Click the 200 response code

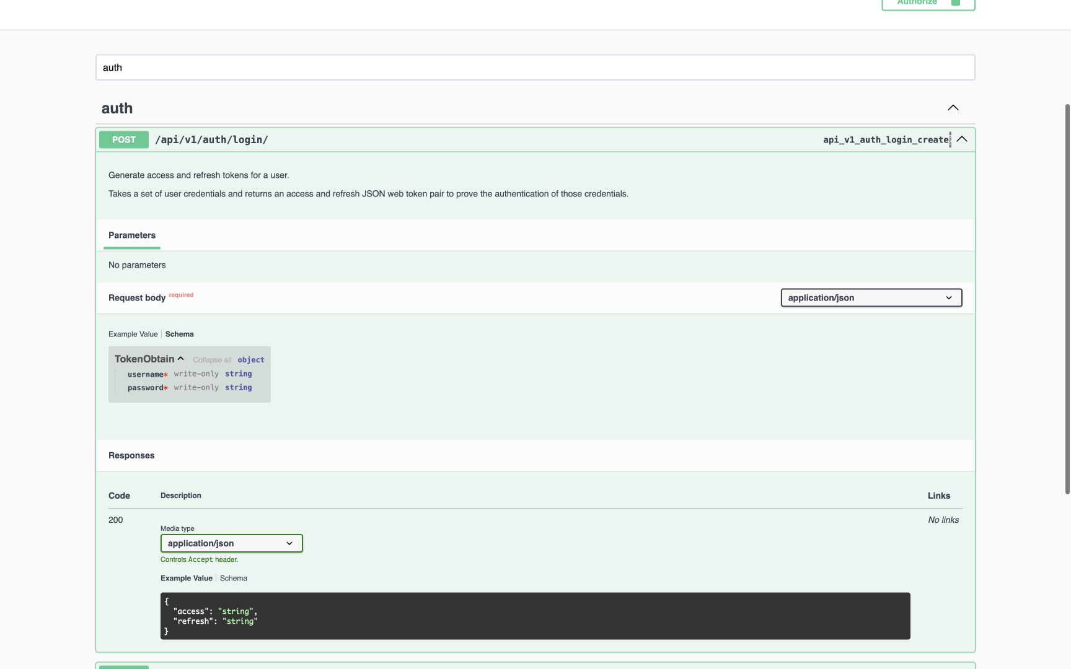pyautogui.click(x=116, y=520)
